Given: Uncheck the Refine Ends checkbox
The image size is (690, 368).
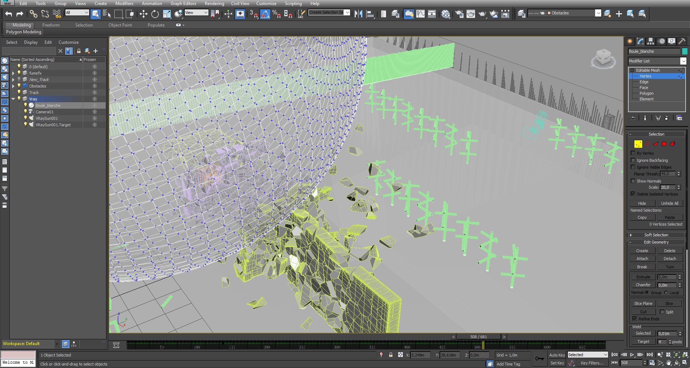Looking at the screenshot, I should click(635, 319).
